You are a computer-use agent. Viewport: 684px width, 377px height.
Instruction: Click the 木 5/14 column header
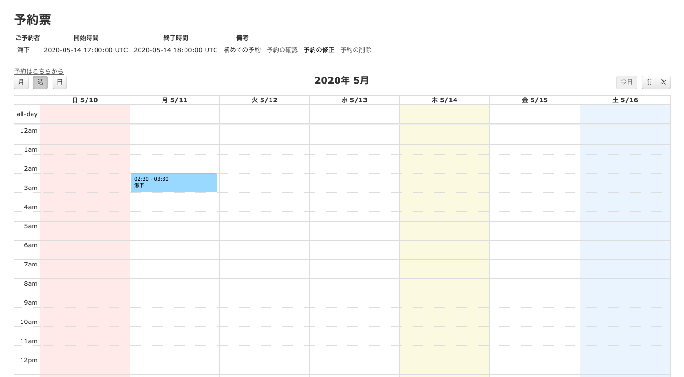pyautogui.click(x=444, y=100)
